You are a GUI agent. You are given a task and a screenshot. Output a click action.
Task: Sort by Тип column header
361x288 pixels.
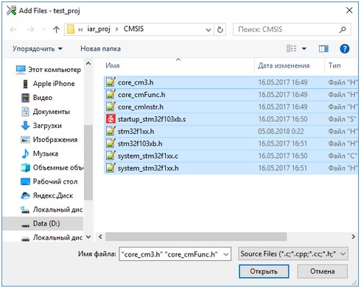coord(334,65)
